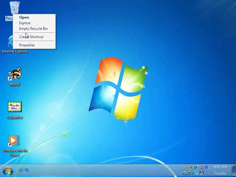Viewport: 236px width, 177px height.
Task: Click the Show desktop strip beside the clock
Action: pyautogui.click(x=234, y=170)
